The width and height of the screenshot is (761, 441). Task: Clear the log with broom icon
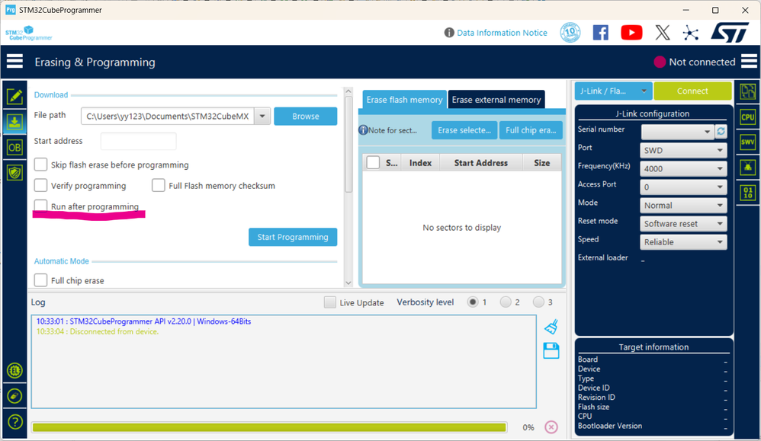click(551, 327)
